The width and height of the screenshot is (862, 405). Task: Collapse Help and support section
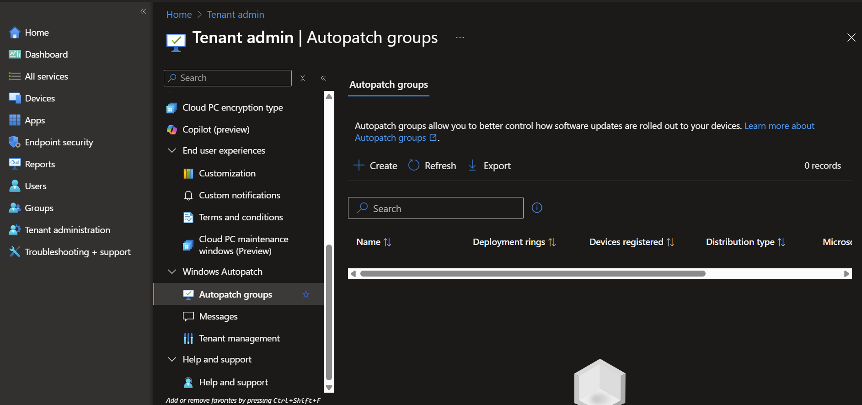click(172, 359)
